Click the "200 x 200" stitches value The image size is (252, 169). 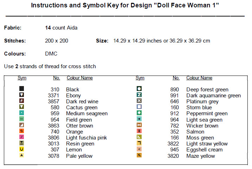click(57, 41)
